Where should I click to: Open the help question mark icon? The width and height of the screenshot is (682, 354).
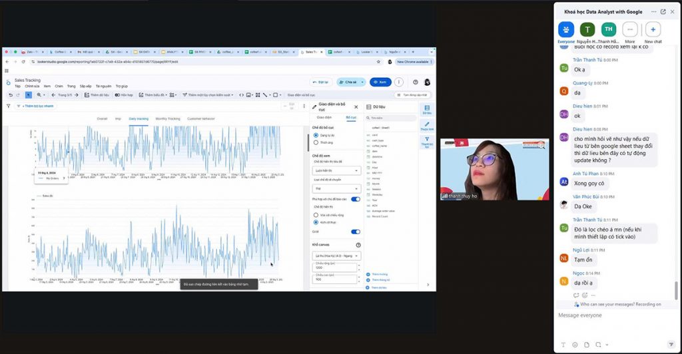416,82
